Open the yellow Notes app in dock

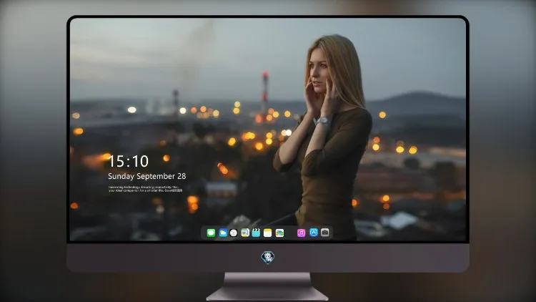[x=268, y=233]
